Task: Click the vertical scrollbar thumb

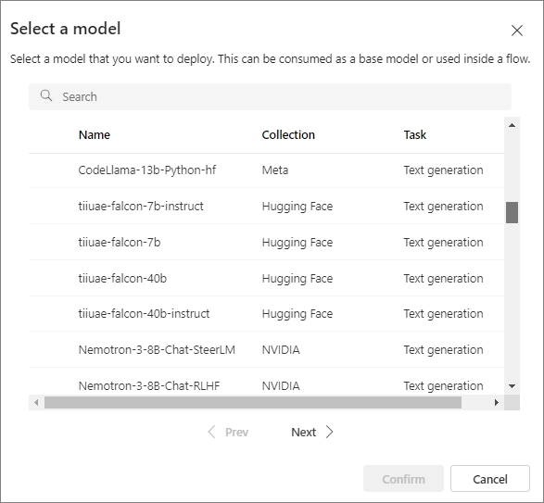Action: tap(512, 213)
